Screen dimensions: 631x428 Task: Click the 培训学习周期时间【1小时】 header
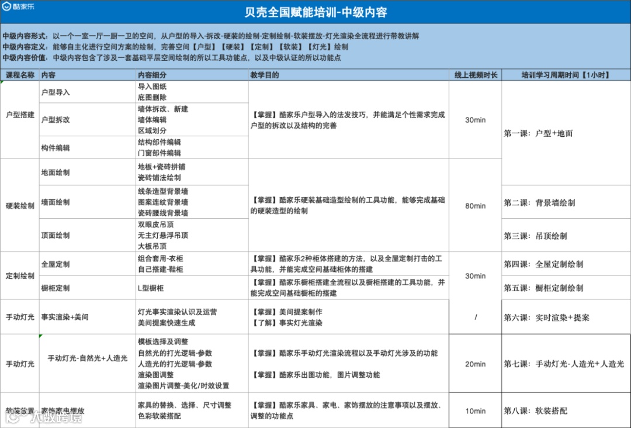tap(566, 75)
